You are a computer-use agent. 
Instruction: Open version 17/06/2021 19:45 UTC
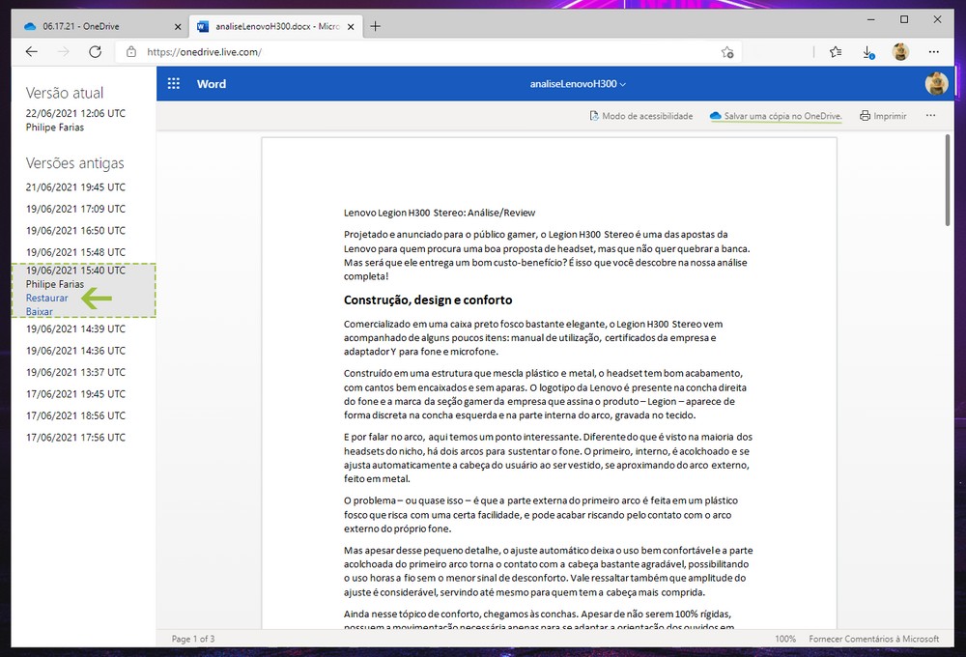(75, 393)
